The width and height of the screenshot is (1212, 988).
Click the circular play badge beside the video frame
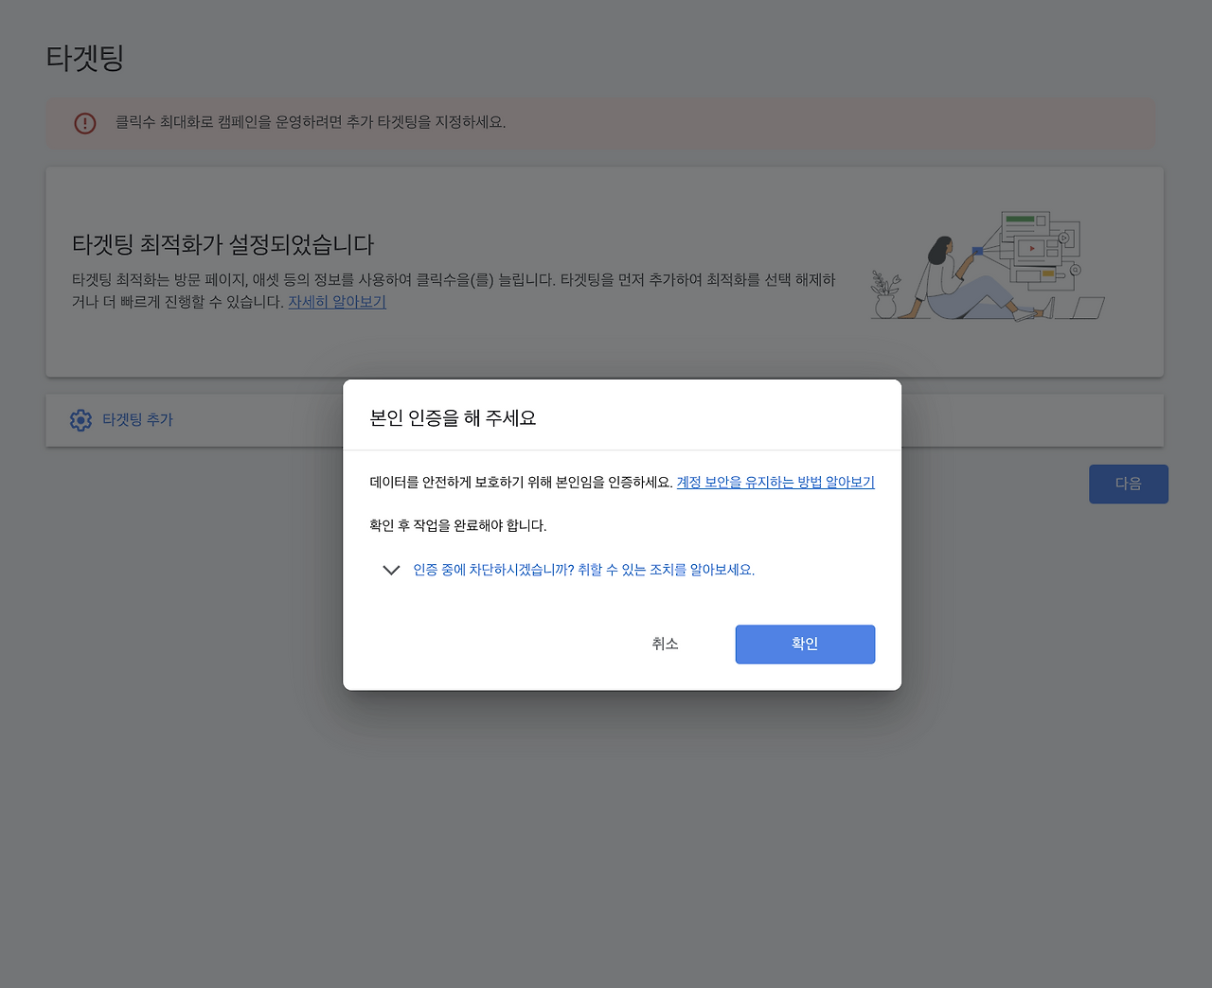tap(1064, 238)
